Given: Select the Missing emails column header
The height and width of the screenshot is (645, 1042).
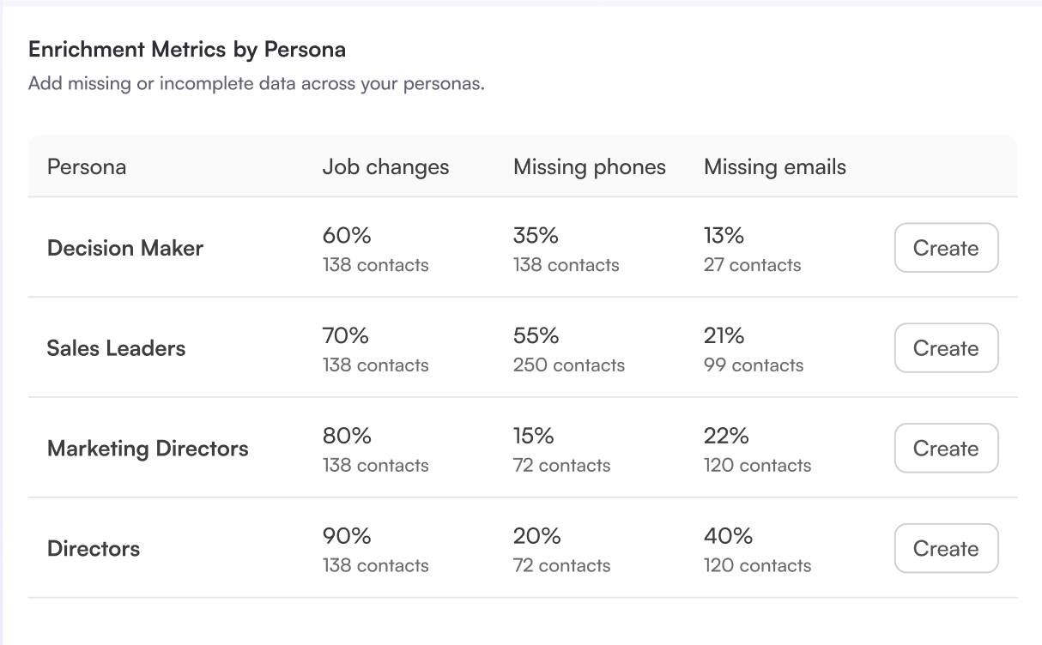Looking at the screenshot, I should point(774,166).
